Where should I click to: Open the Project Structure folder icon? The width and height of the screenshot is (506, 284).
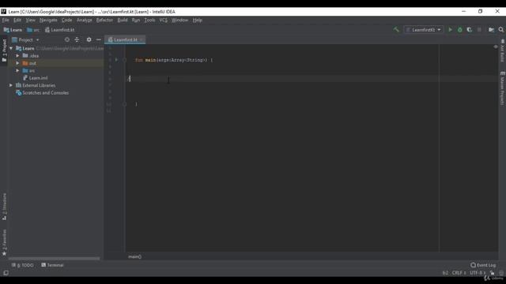coord(491,30)
